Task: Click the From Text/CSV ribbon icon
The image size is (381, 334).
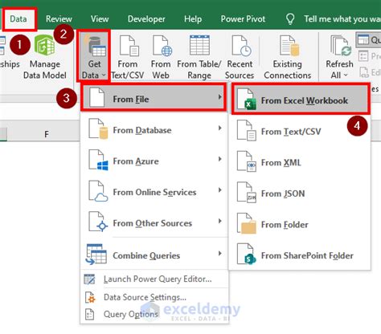Action: tap(129, 46)
